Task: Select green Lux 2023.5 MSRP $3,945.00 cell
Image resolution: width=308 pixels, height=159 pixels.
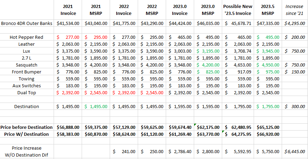Action: pos(268,51)
